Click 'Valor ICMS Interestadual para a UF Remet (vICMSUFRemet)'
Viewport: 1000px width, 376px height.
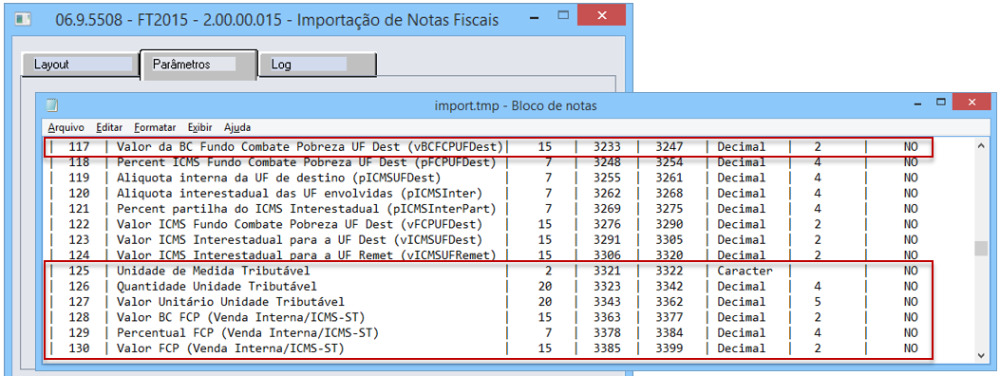[306, 254]
